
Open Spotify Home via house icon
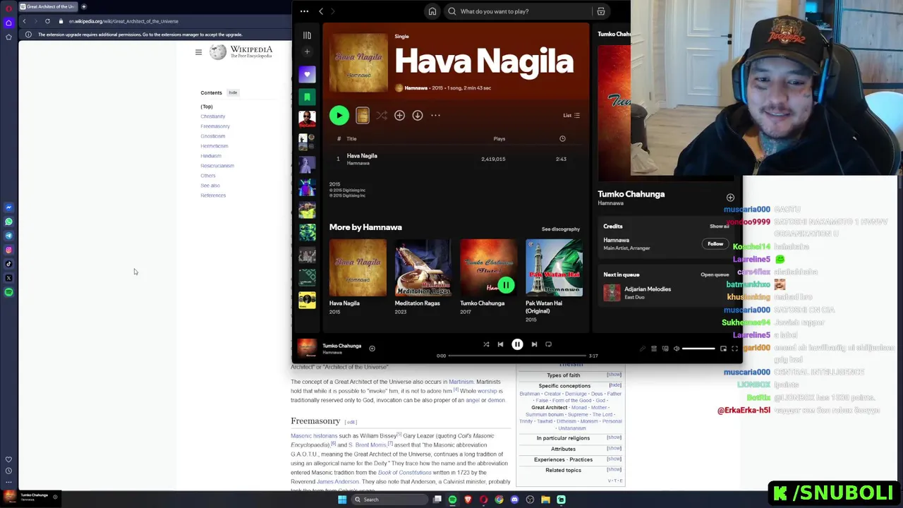[x=432, y=11]
